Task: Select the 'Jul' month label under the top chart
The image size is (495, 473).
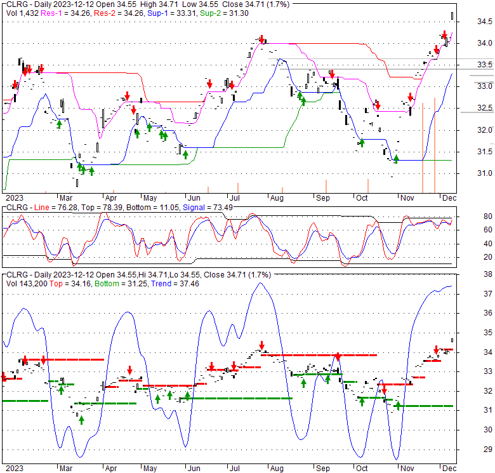Action: (x=235, y=198)
